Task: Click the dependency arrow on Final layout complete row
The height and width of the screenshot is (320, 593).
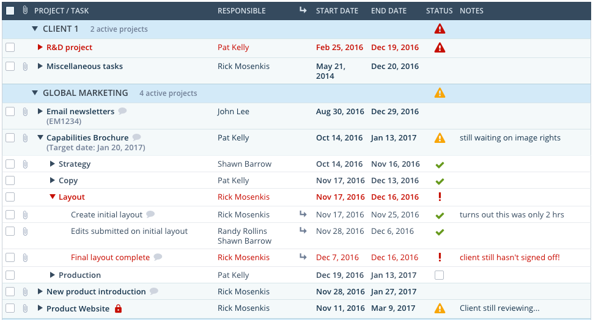Action: (x=303, y=257)
